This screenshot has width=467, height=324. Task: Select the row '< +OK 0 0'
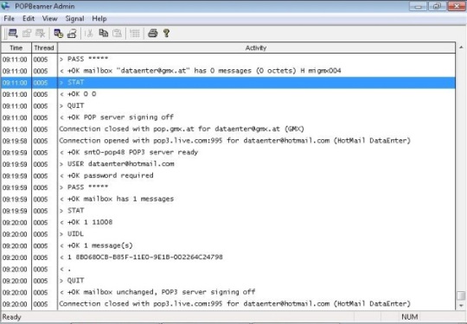[228, 94]
